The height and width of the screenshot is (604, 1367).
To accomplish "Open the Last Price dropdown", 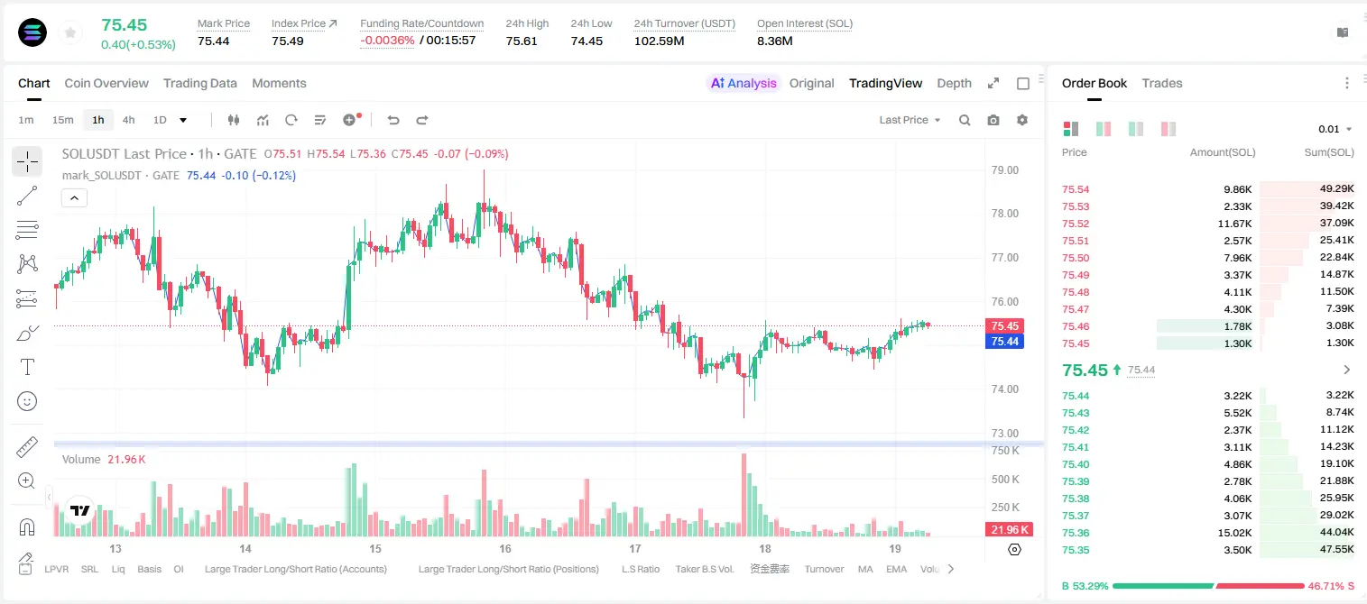I will tap(910, 120).
